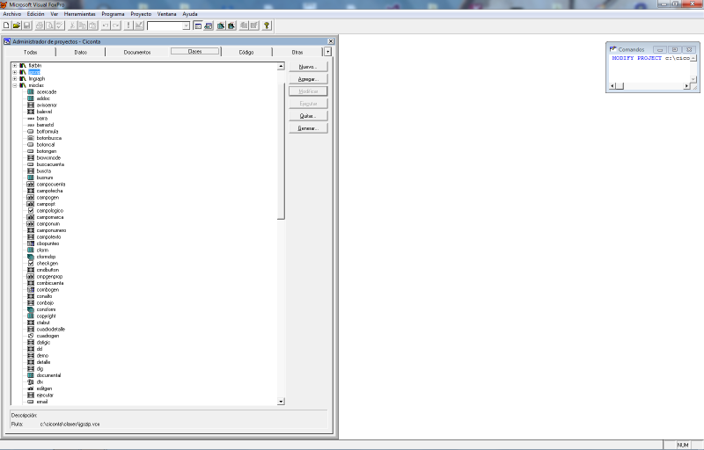This screenshot has height=450, width=704.
Task: Click the flatbtn class library icon
Action: tap(23, 65)
